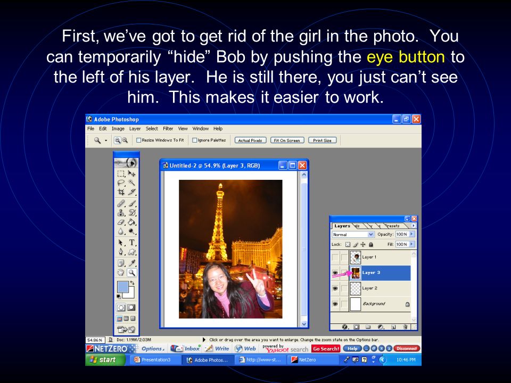511x383 pixels.
Task: Select the Zoom tool in the toolbox
Action: coord(131,272)
